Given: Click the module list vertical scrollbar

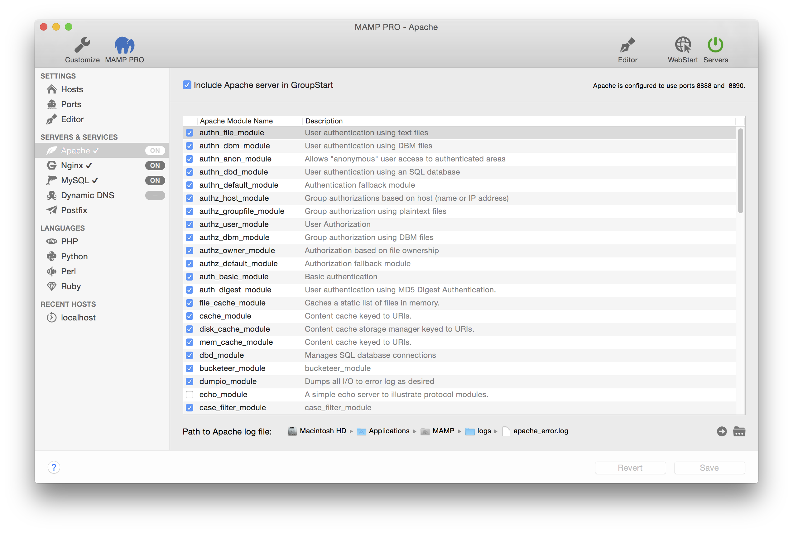Looking at the screenshot, I should 740,171.
